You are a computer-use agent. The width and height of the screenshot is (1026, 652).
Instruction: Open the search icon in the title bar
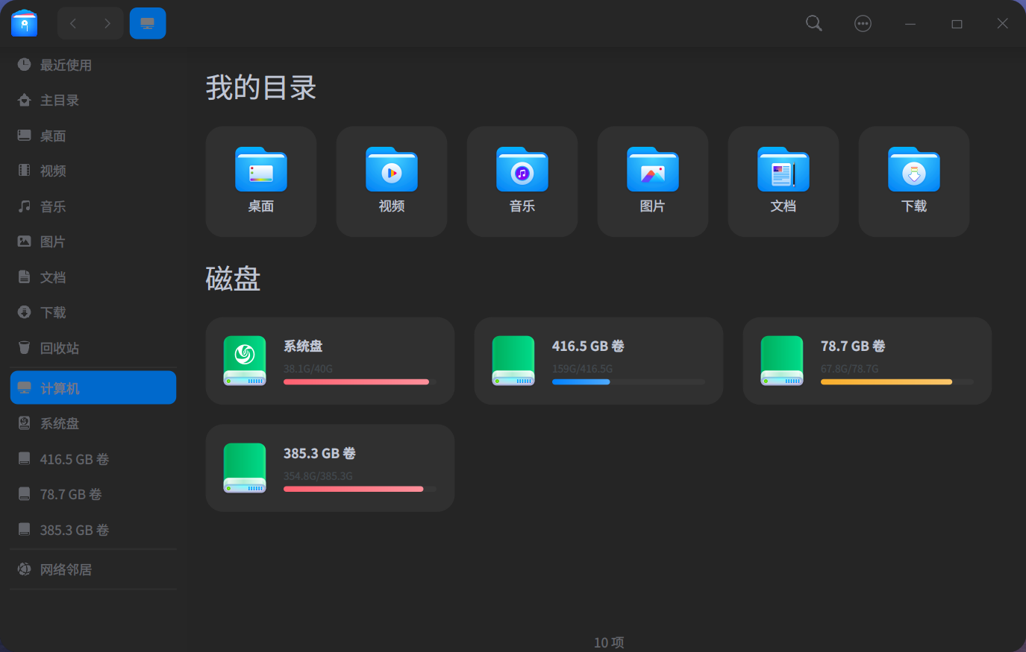click(x=813, y=23)
